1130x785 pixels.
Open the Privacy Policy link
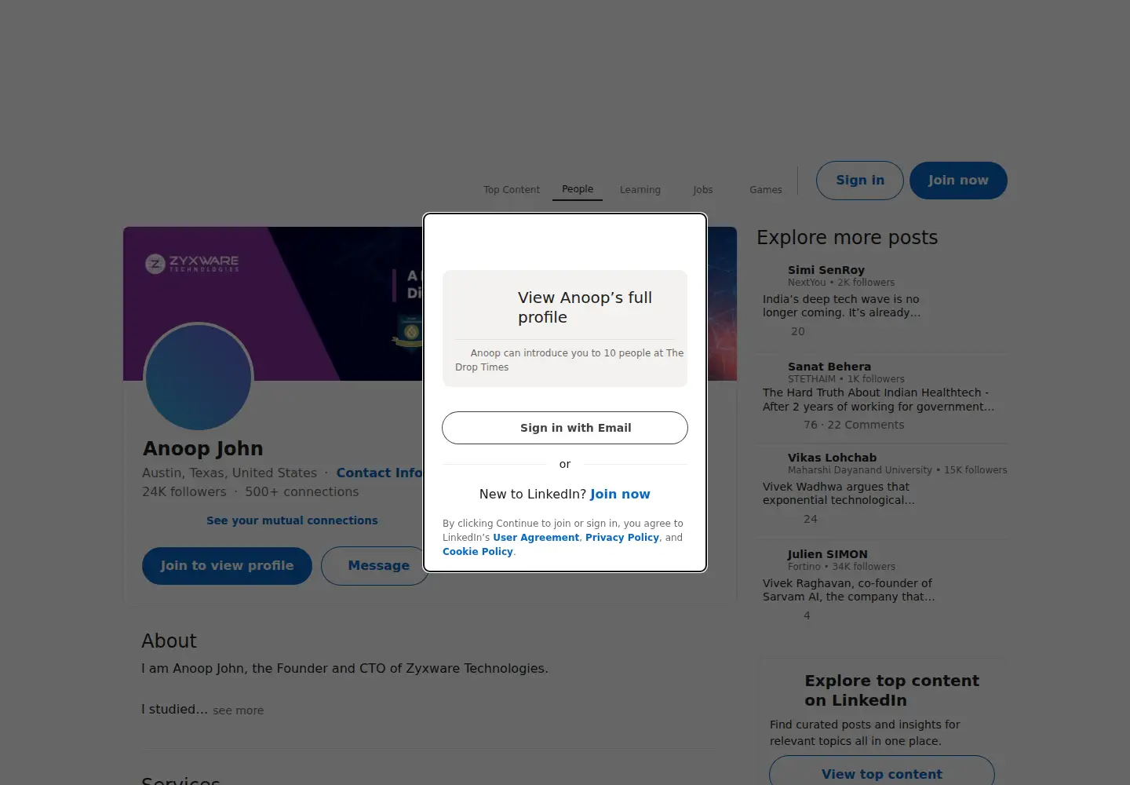(622, 538)
